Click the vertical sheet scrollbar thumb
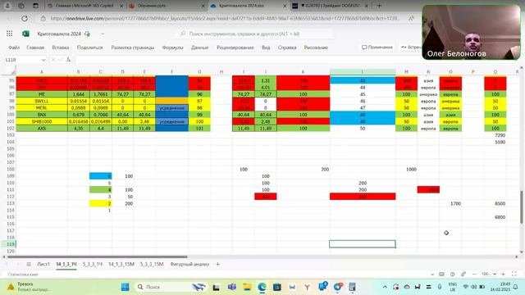The height and width of the screenshot is (295, 525). [x=522, y=206]
